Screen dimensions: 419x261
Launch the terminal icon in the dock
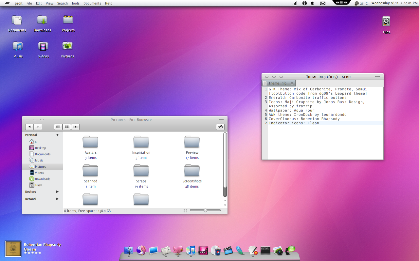coord(265,250)
